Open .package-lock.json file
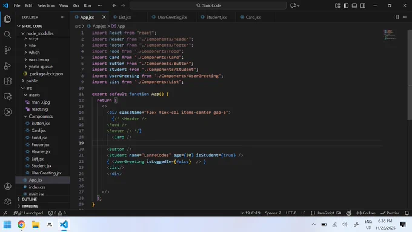Image resolution: width=412 pixels, height=232 pixels. 43,74
